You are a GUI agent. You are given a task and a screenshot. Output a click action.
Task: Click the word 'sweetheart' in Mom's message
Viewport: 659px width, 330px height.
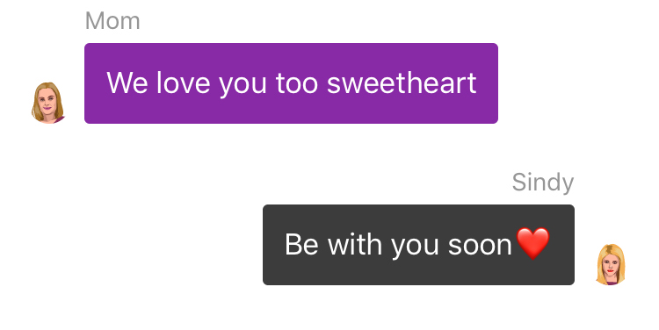(402, 82)
